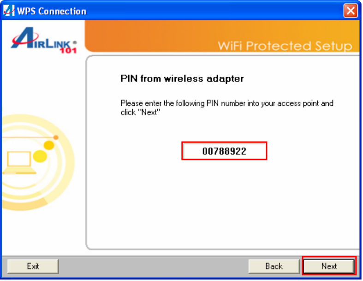Click the large yellow circle beside the laptop
This screenshot has width=363, height=281.
coord(40,156)
